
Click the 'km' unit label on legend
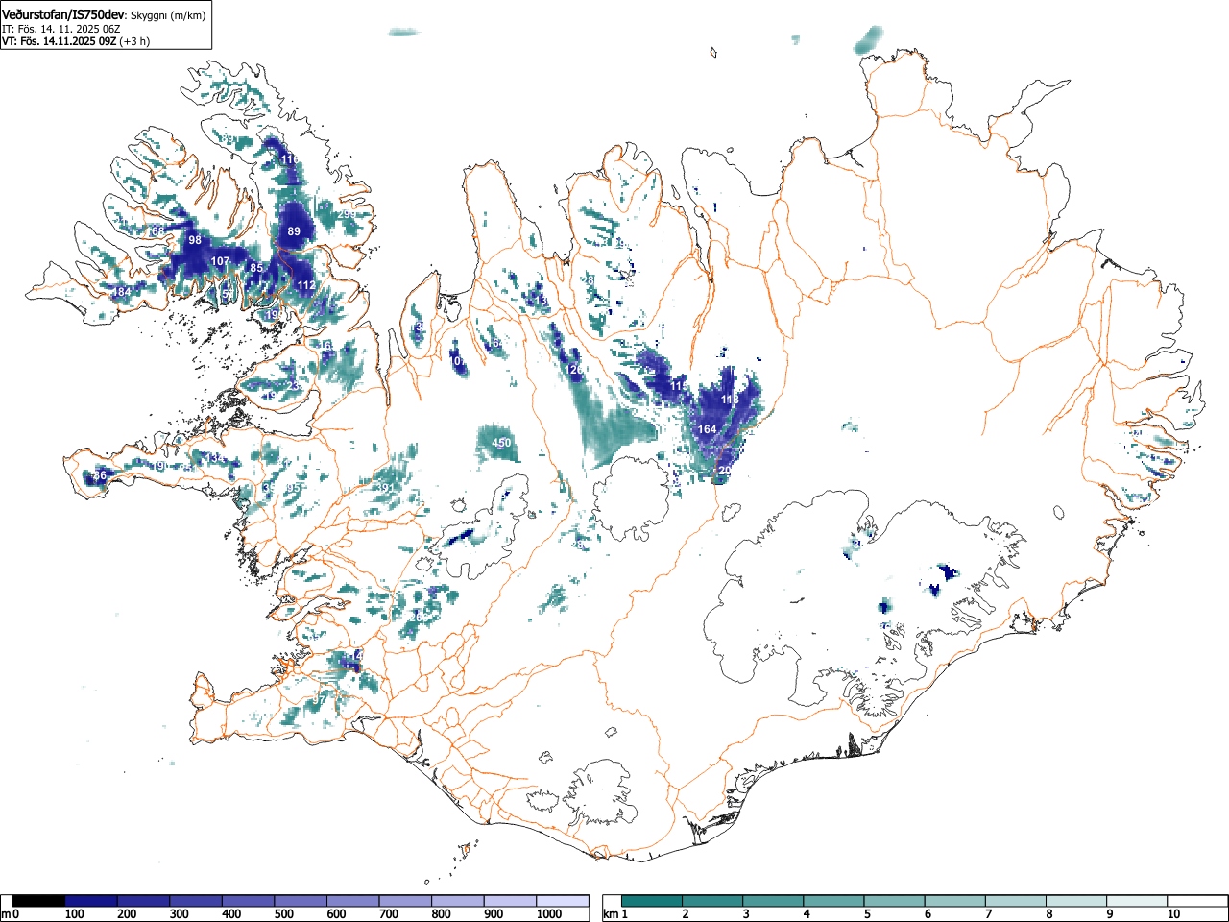pos(611,914)
